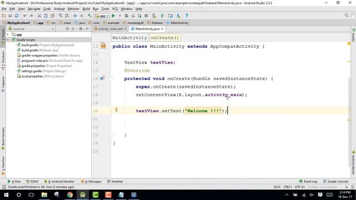Toggle the Project tool window sidebar tab
This screenshot has width=356, height=200.
pos(3,37)
